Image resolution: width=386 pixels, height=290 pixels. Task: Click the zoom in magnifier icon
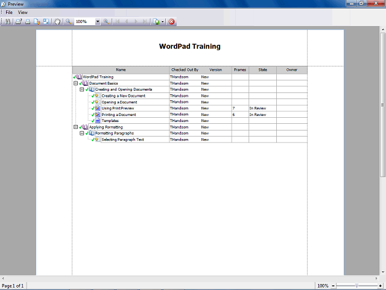[106, 22]
